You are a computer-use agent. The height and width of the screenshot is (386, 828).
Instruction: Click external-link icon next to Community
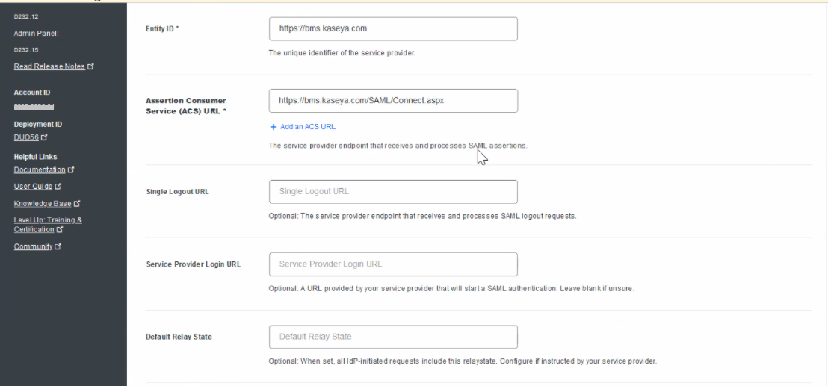(x=65, y=246)
